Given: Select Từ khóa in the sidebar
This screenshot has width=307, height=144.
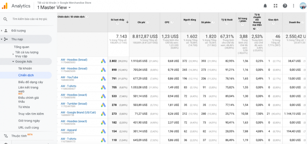Looking at the screenshot, I should point(24,107).
